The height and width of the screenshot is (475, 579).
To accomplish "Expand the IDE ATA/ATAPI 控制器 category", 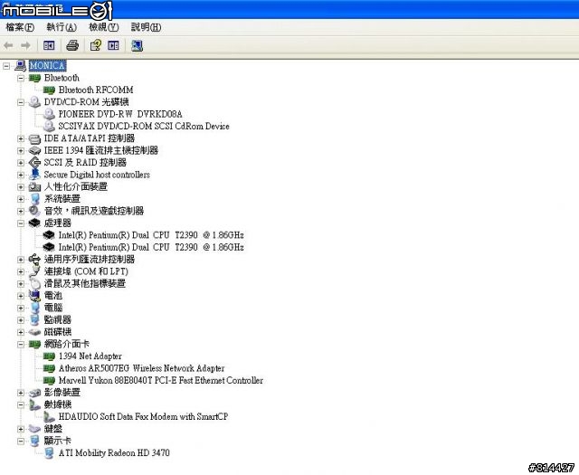I will [x=21, y=138].
